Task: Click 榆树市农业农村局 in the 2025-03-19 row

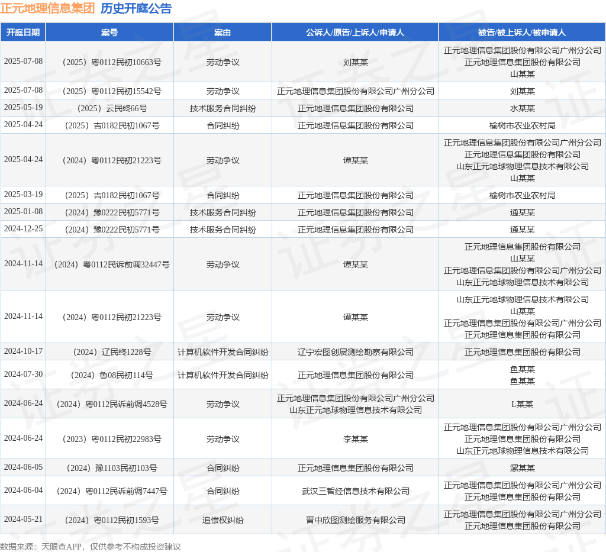Action: (x=522, y=195)
